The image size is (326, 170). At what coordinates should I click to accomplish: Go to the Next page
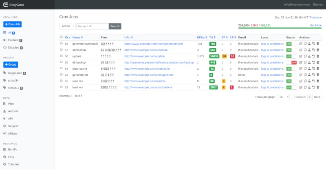(317, 97)
